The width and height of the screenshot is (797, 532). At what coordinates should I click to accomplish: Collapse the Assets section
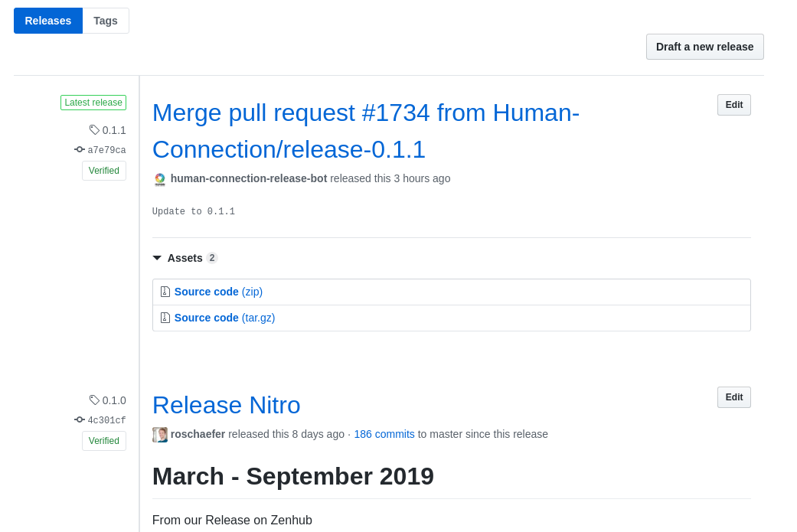[x=157, y=258]
